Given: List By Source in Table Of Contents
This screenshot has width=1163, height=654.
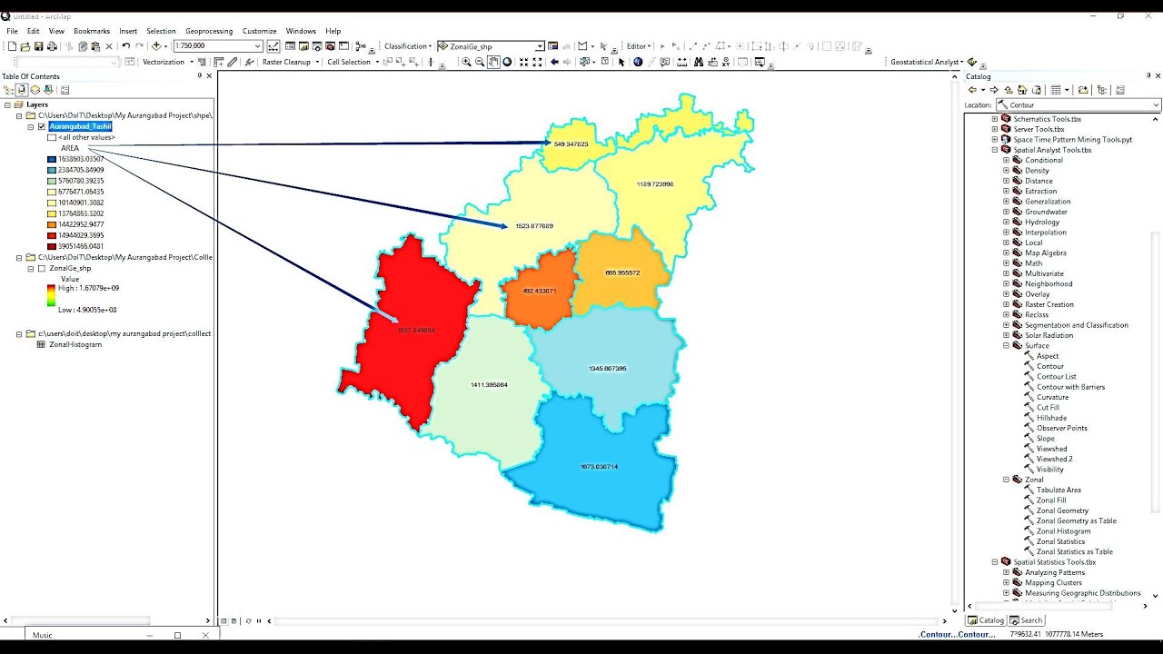Looking at the screenshot, I should (21, 90).
